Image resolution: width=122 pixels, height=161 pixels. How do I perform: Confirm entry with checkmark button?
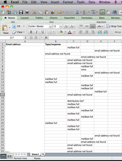pyautogui.click(x=36, y=38)
